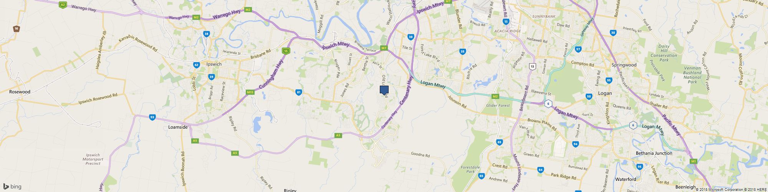The width and height of the screenshot is (768, 192).
Task: Click the route 61 shield
Action: tap(298, 92)
